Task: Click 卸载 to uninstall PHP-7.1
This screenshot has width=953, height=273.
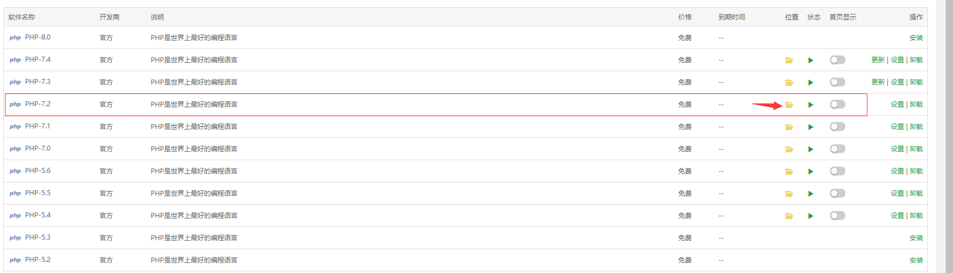Action: (x=916, y=127)
